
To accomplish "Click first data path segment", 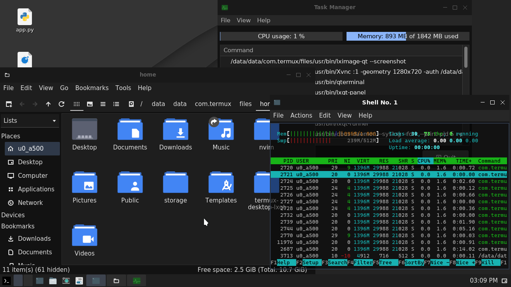I will coord(158,104).
